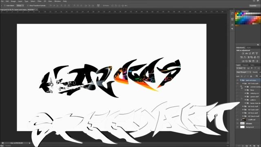Toggle the Show Transform Controls checkbox
This screenshot has width=261, height=147.
click(28, 5)
